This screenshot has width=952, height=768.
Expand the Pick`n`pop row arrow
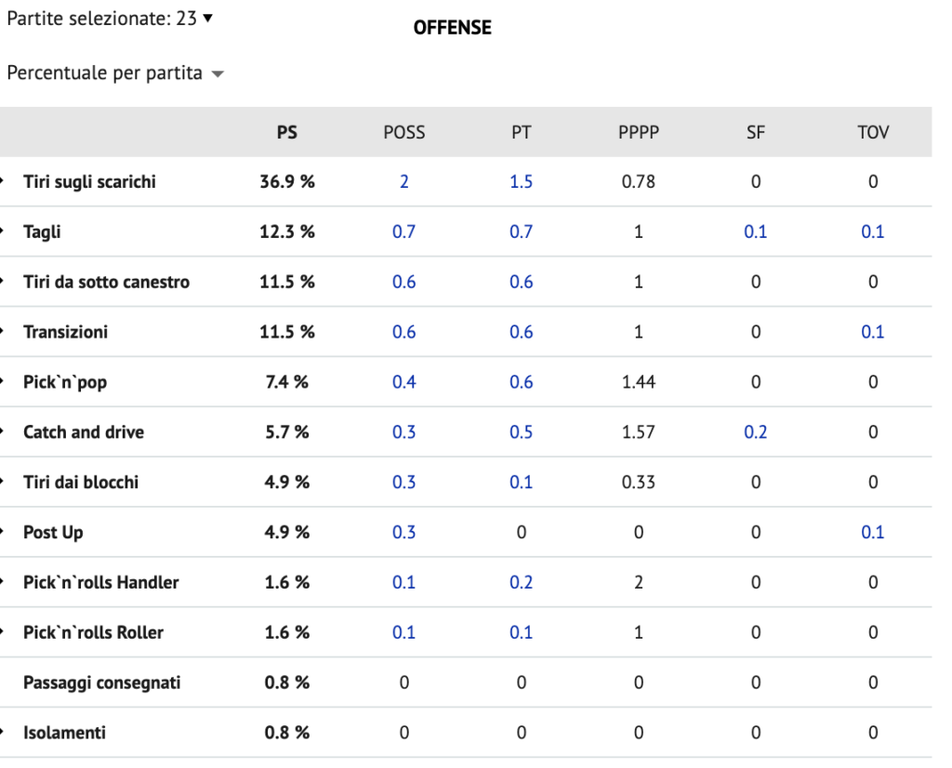(3, 381)
